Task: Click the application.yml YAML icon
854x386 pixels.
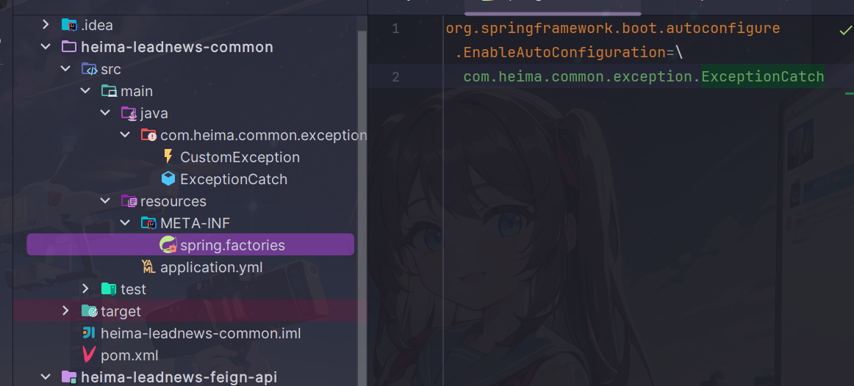Action: (149, 267)
